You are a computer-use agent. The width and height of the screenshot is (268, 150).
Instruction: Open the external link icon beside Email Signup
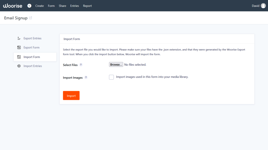31,18
